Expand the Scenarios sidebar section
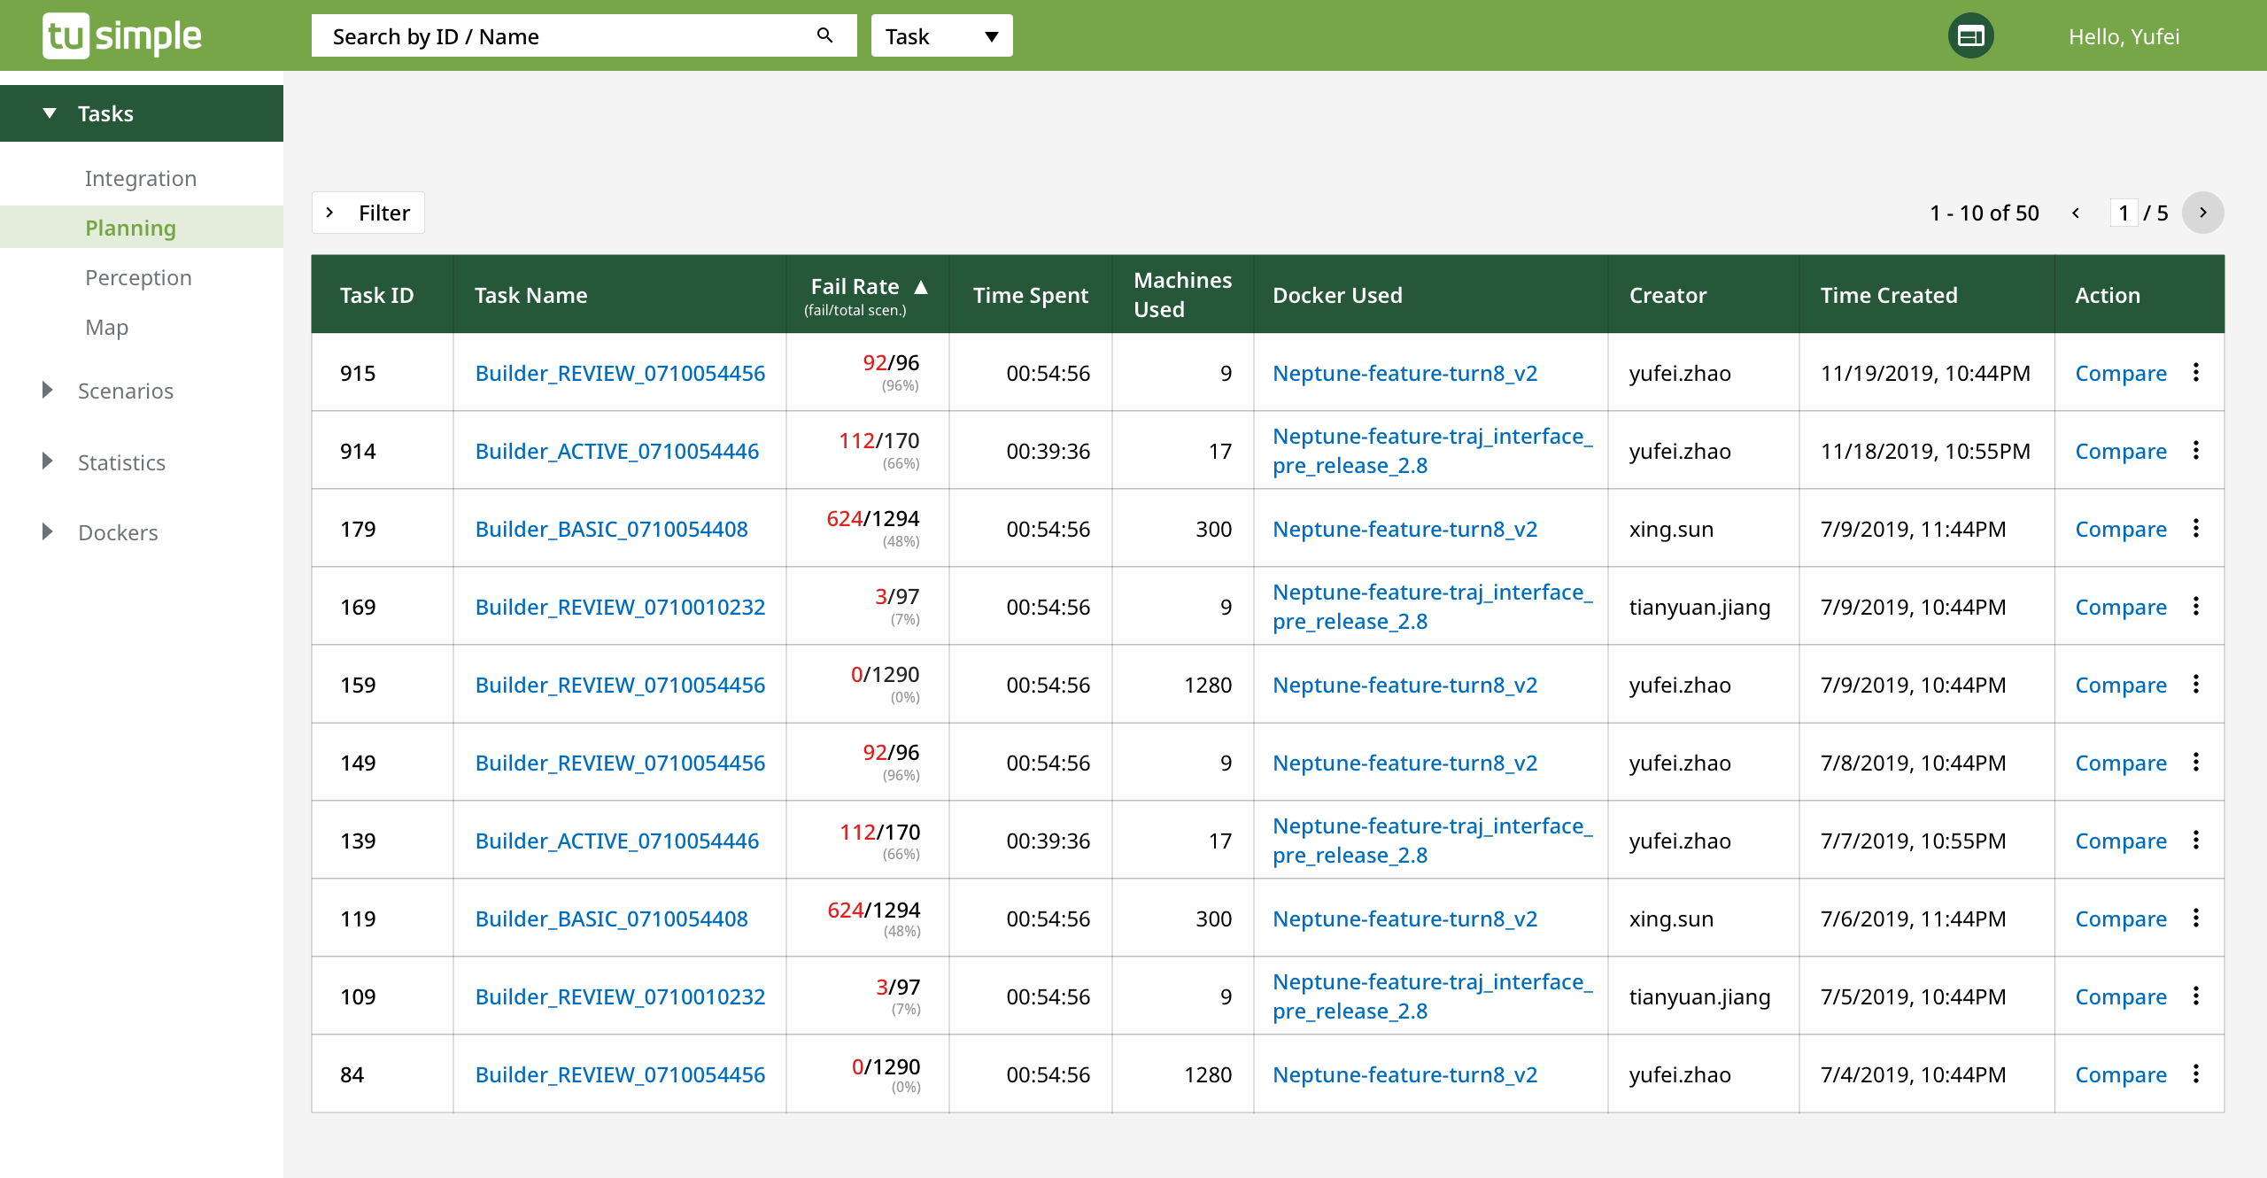This screenshot has height=1178, width=2267. (x=108, y=391)
